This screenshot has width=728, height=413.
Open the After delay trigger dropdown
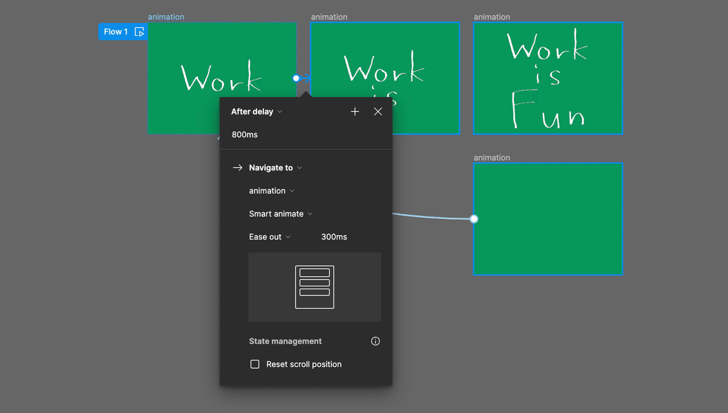(x=257, y=112)
